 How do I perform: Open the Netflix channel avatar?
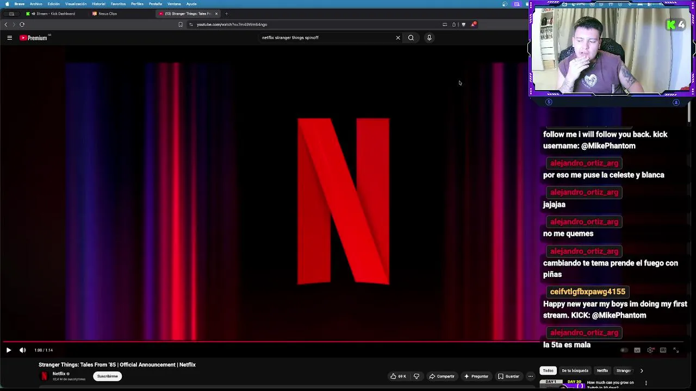pyautogui.click(x=44, y=376)
